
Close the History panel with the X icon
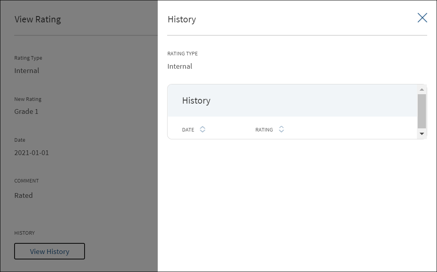coord(422,18)
